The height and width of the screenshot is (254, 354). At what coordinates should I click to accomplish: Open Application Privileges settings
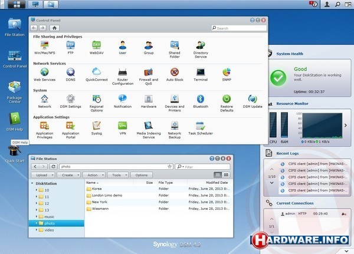click(x=44, y=130)
